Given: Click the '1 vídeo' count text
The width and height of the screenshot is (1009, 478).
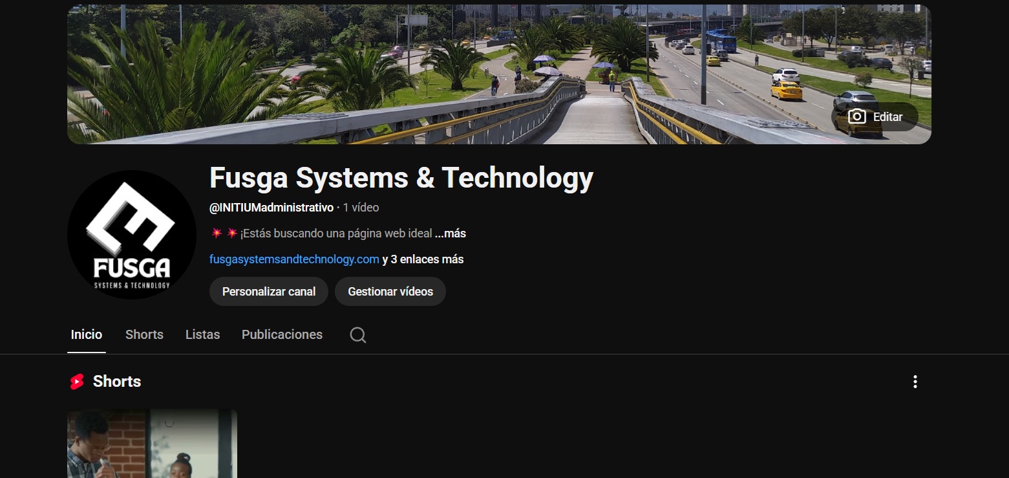Looking at the screenshot, I should 361,208.
